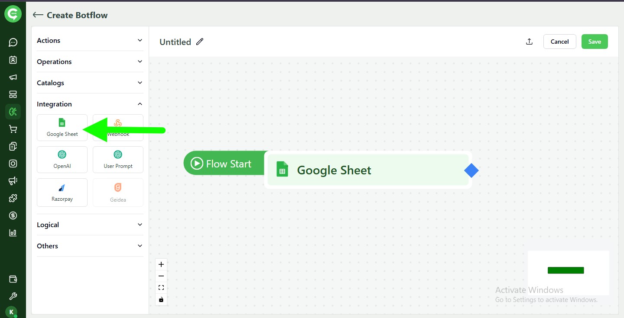
Task: Open the analytics bar-chart icon
Action: coord(13,233)
